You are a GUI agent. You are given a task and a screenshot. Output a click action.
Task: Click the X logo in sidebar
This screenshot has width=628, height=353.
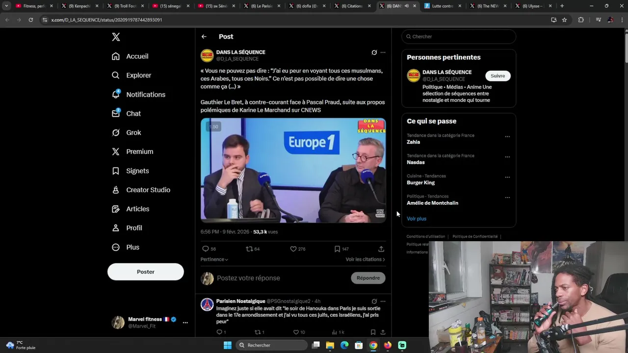click(x=116, y=37)
